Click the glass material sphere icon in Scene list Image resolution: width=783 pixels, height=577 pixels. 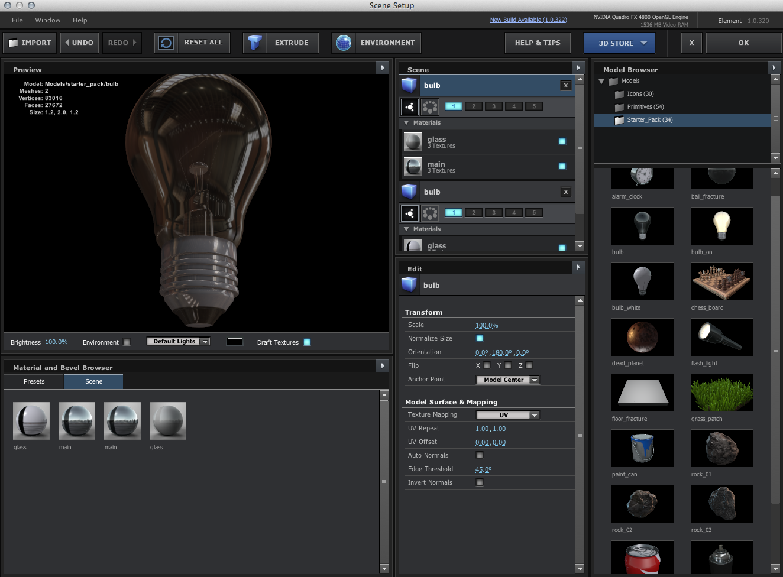[x=413, y=142]
